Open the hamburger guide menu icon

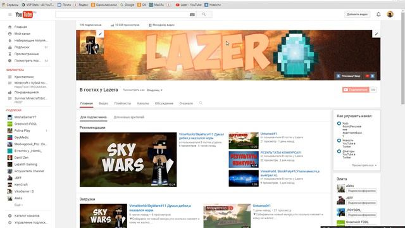(10, 15)
